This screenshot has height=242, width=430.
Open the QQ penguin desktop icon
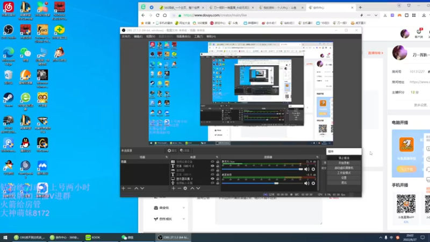tap(25, 145)
